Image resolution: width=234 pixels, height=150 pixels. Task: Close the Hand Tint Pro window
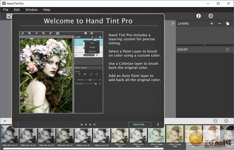pyautogui.click(x=228, y=4)
